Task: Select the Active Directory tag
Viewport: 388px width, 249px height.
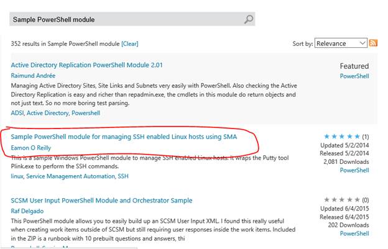Action: pos(47,113)
